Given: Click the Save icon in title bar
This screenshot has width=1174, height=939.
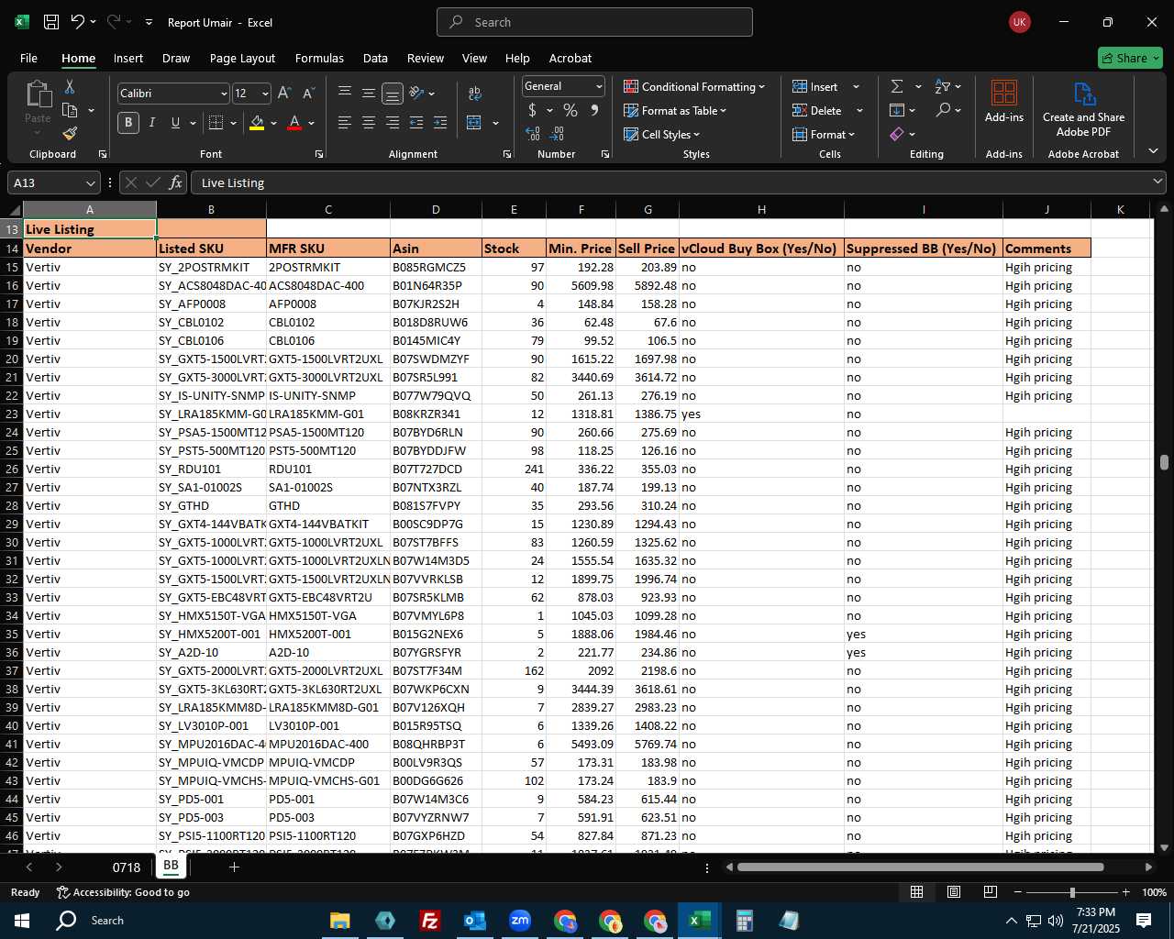Looking at the screenshot, I should click(51, 22).
